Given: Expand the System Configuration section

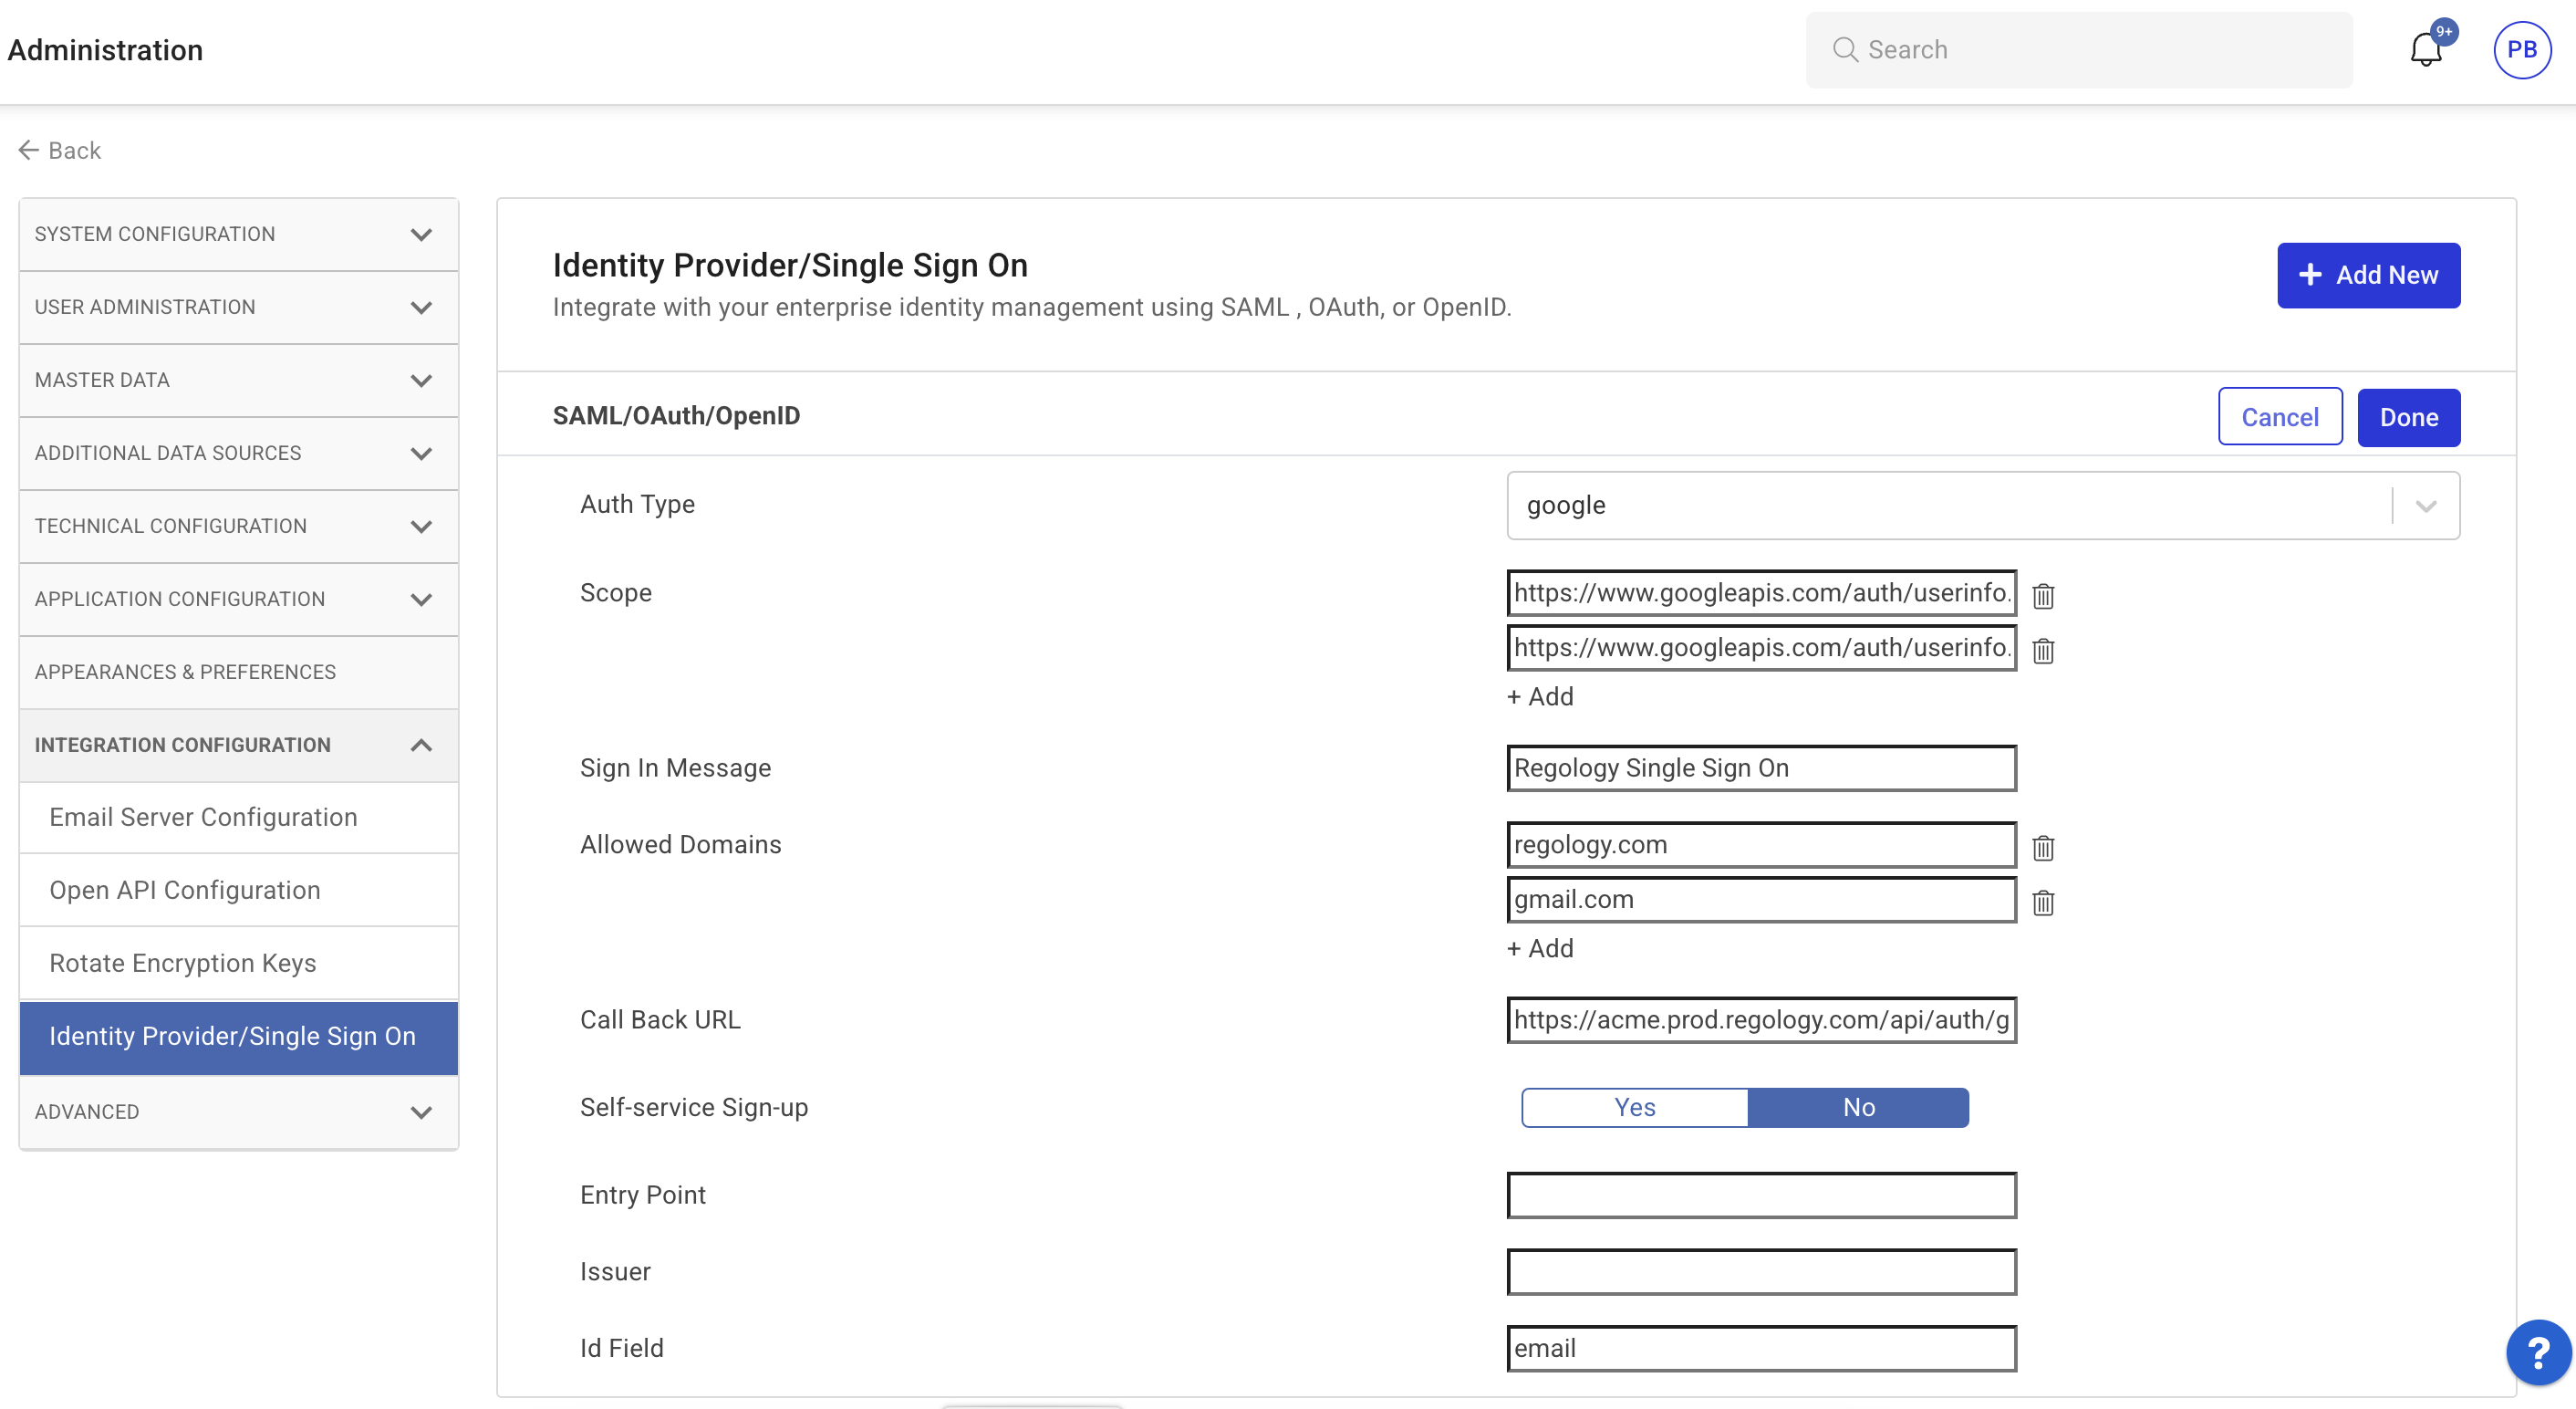Looking at the screenshot, I should tap(238, 235).
